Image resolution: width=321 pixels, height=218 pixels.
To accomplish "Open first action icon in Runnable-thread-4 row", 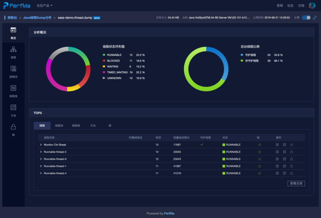I will coord(277,173).
